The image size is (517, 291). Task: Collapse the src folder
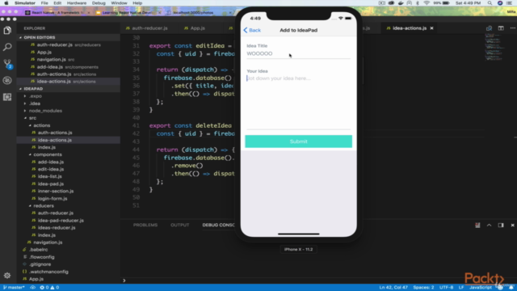[25, 118]
